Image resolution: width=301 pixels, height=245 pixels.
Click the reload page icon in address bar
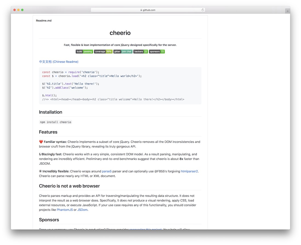tap(202, 10)
